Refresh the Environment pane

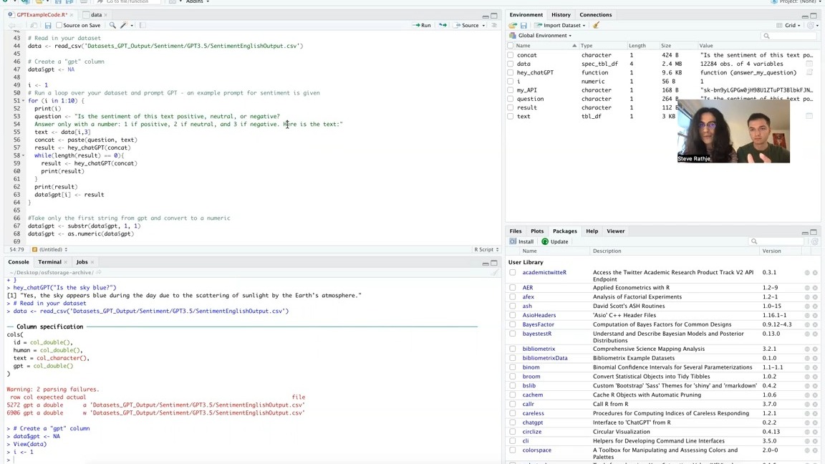tap(811, 25)
